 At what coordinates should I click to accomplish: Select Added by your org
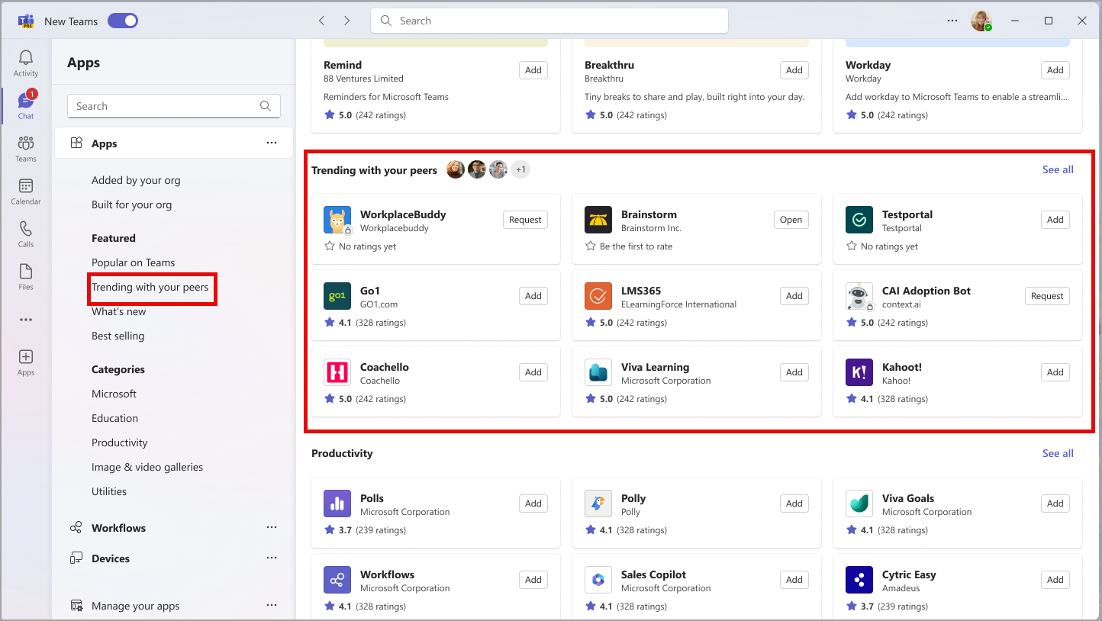tap(136, 180)
